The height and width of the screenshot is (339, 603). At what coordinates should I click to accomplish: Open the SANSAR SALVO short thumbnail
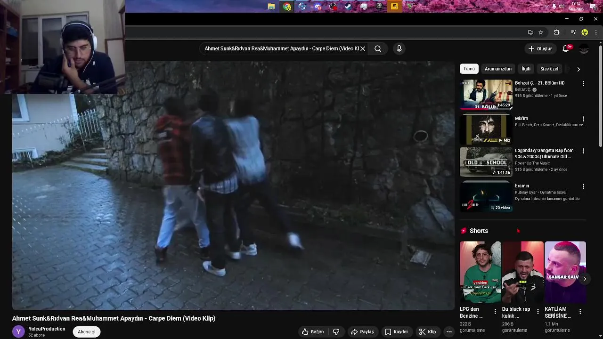(x=565, y=272)
